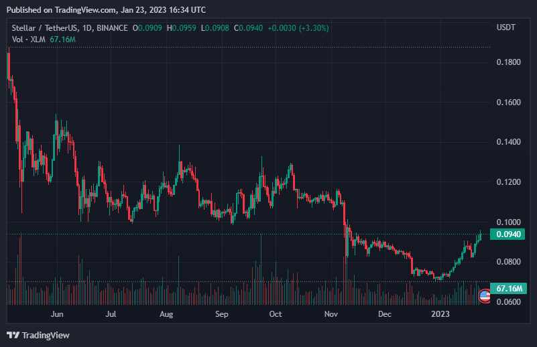
Task: Click the change value +0.0030 (+3.30%)
Action: 298,28
